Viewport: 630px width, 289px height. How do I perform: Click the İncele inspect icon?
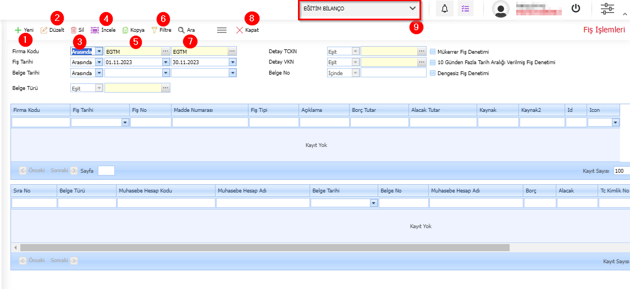coord(95,30)
